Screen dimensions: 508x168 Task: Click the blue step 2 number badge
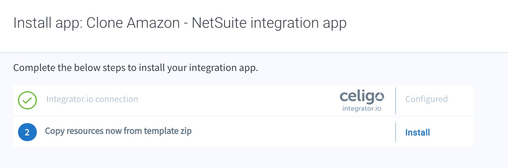pyautogui.click(x=27, y=133)
